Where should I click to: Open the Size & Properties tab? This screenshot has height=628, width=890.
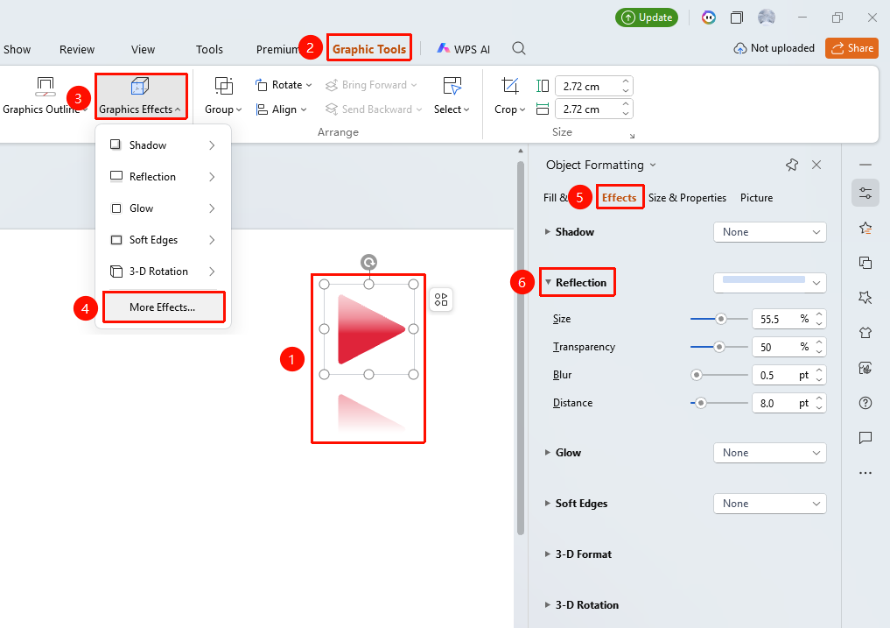tap(687, 198)
